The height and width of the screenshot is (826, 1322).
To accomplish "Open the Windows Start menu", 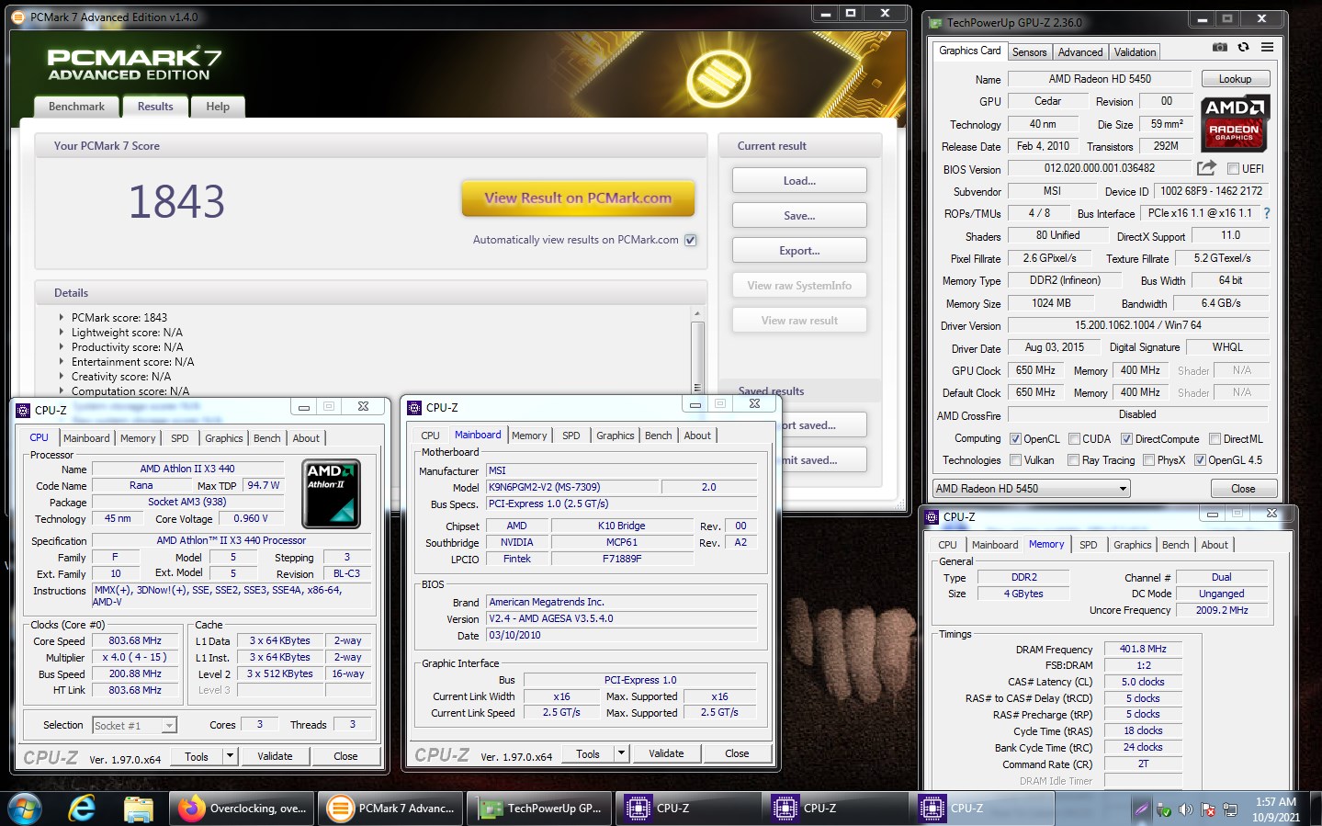I will 24,809.
